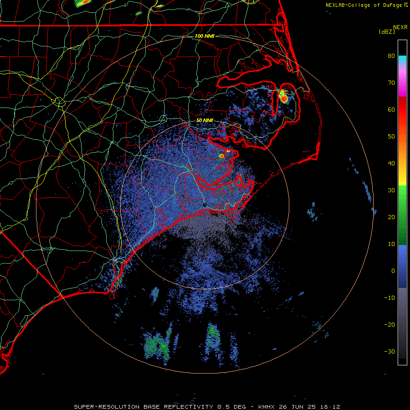Click the 40 dBZ scale label
This screenshot has width=410, height=410.
coord(391,164)
